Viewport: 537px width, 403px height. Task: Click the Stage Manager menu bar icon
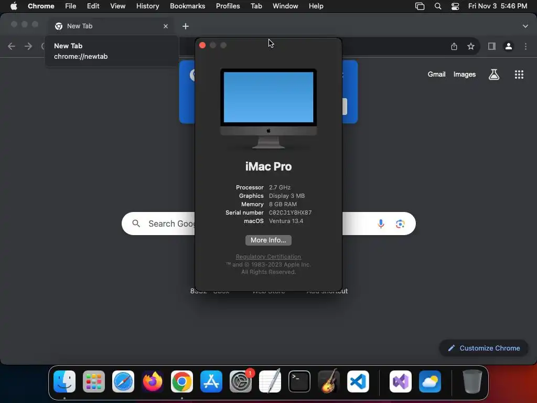[x=420, y=6]
